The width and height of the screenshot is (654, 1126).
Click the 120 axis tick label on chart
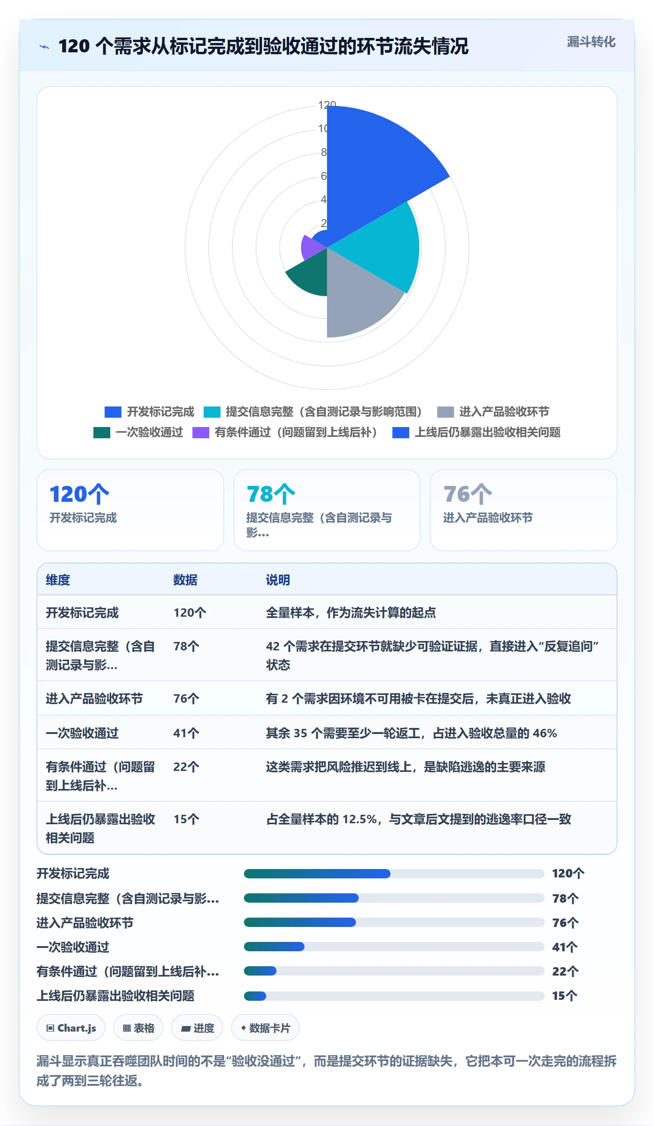(x=327, y=105)
